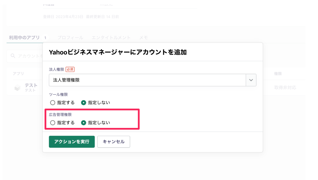Click the キャンセル button
Image resolution: width=318 pixels, height=180 pixels.
[x=113, y=142]
